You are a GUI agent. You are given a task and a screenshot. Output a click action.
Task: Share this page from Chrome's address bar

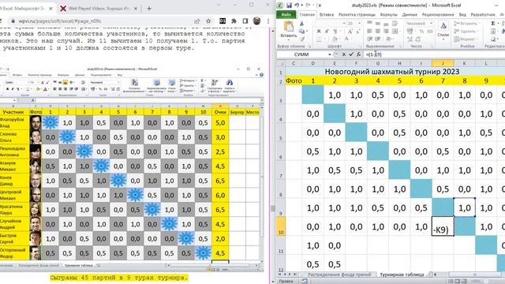[196, 21]
